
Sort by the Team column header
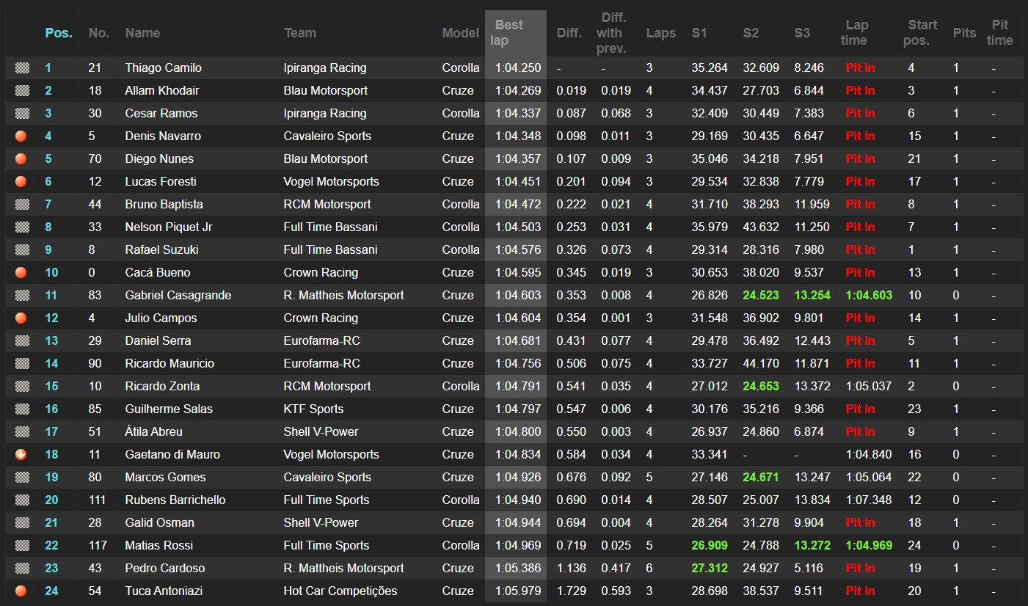coord(300,33)
